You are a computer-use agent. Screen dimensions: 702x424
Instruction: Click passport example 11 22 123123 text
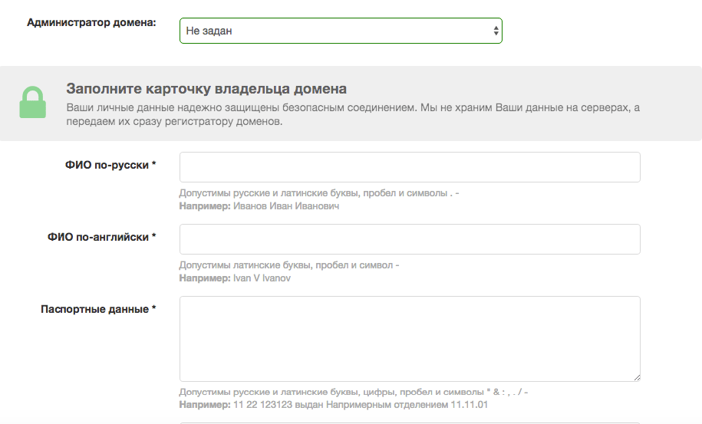(361, 405)
